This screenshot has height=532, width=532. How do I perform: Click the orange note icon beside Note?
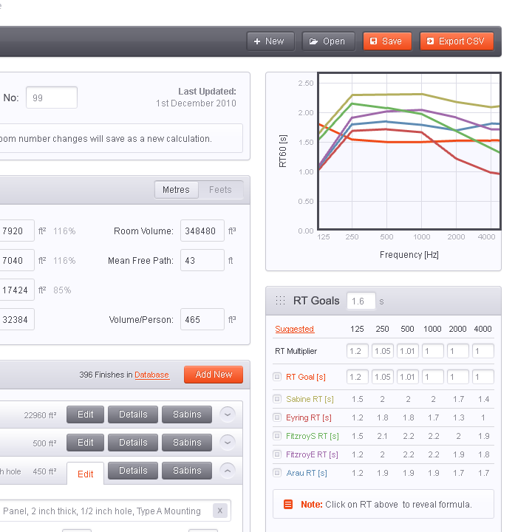click(288, 505)
